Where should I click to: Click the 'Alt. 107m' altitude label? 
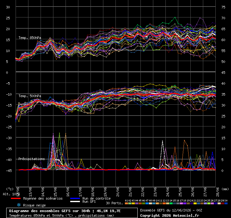pyautogui.click(x=11, y=194)
